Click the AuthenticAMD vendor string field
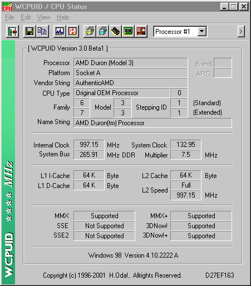Image resolution: width=251 pixels, height=286 pixels. click(x=131, y=83)
